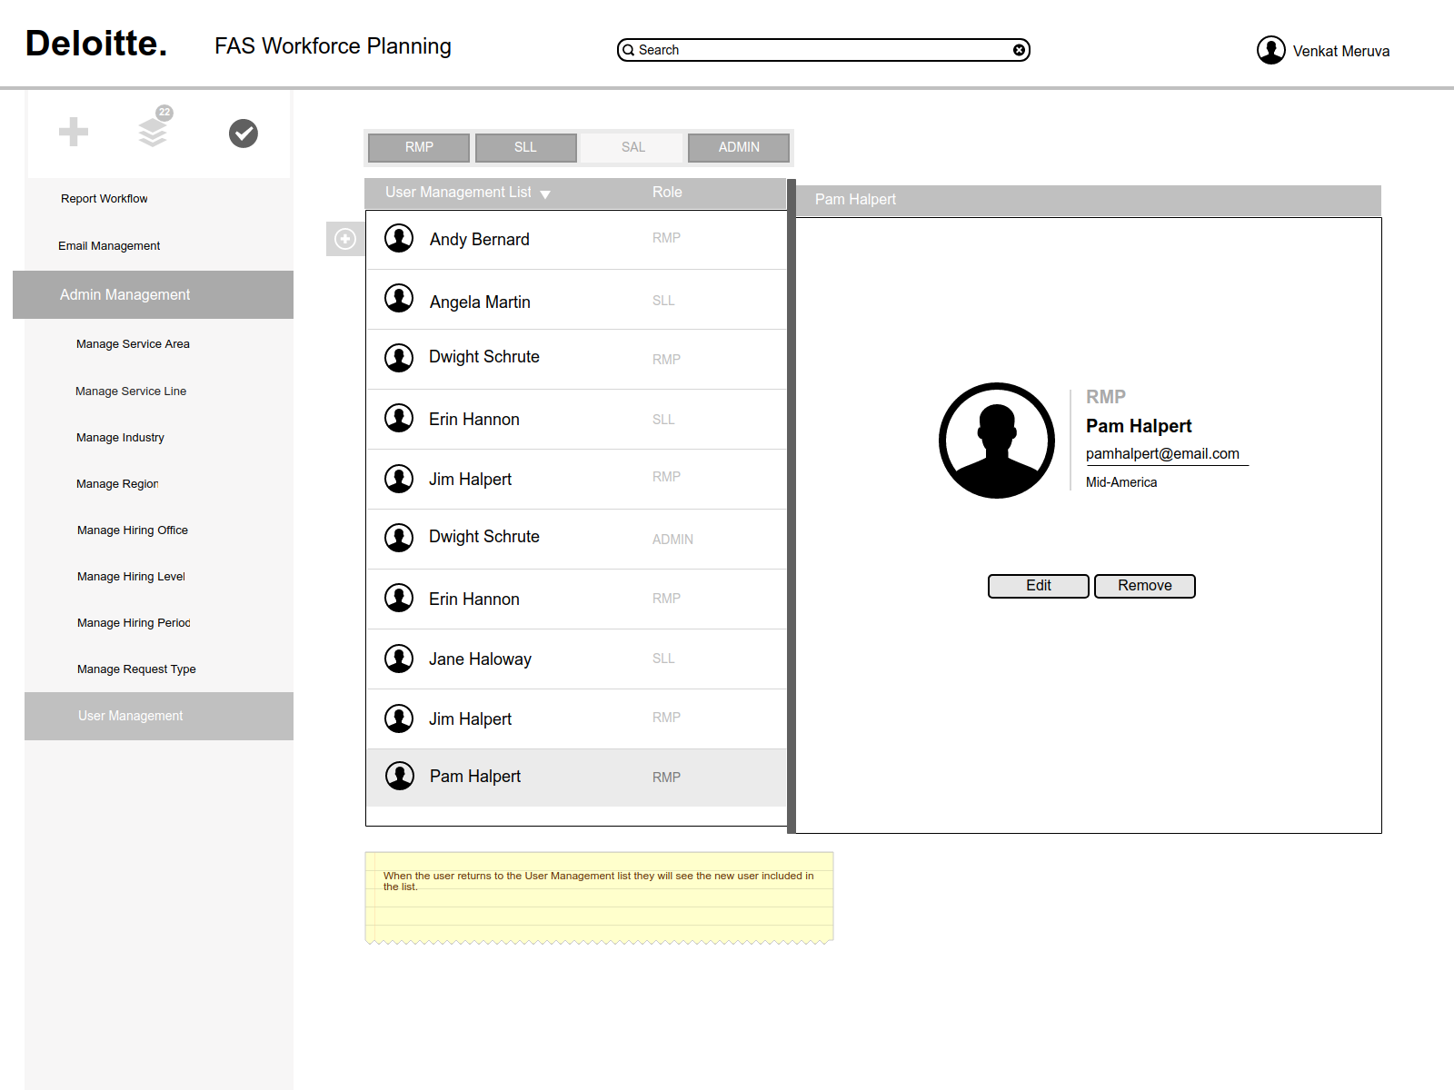Select User Management in the sidebar
Viewport: 1454px width, 1090px height.
pos(159,716)
